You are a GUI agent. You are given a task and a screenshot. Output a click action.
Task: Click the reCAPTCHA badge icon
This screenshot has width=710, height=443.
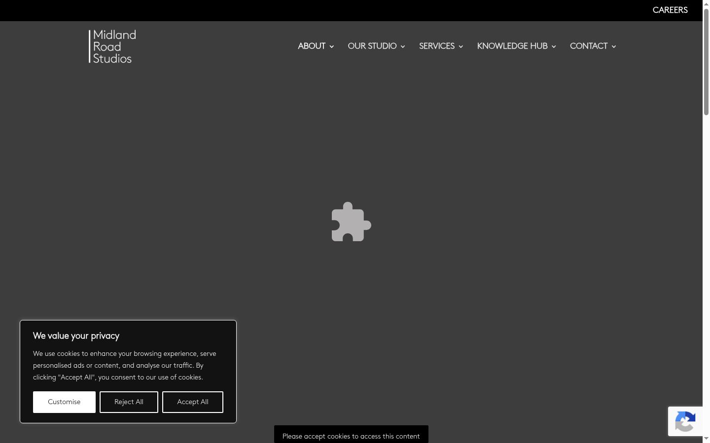(x=685, y=421)
